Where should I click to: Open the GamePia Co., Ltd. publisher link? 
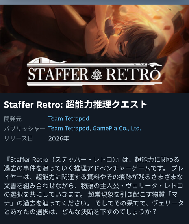pyautogui.click(x=117, y=128)
